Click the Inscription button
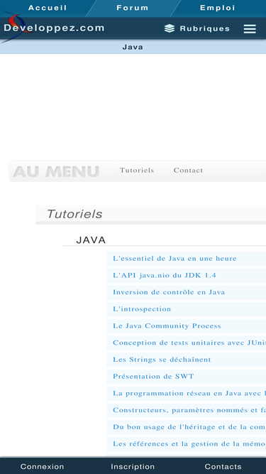 coord(133,466)
